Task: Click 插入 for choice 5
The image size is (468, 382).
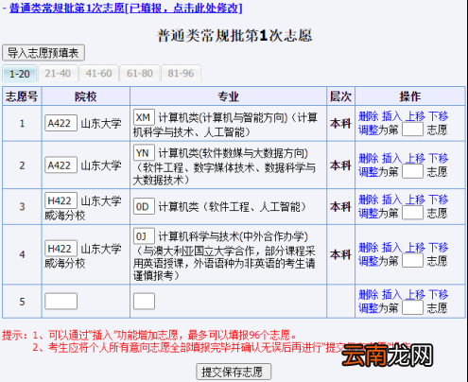Action: (x=391, y=295)
